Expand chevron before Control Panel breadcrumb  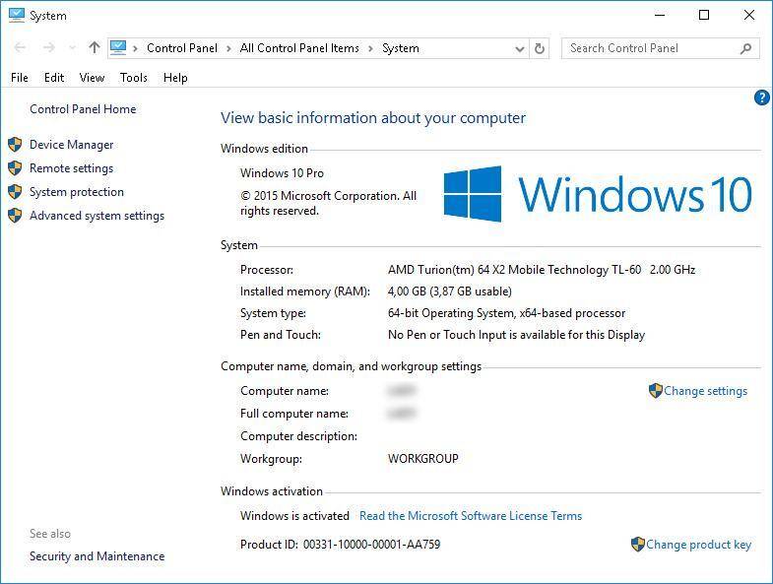pos(135,48)
